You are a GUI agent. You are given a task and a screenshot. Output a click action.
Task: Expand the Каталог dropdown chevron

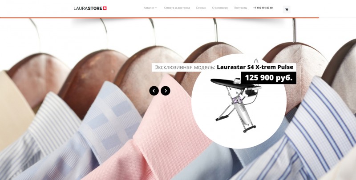tap(156, 8)
